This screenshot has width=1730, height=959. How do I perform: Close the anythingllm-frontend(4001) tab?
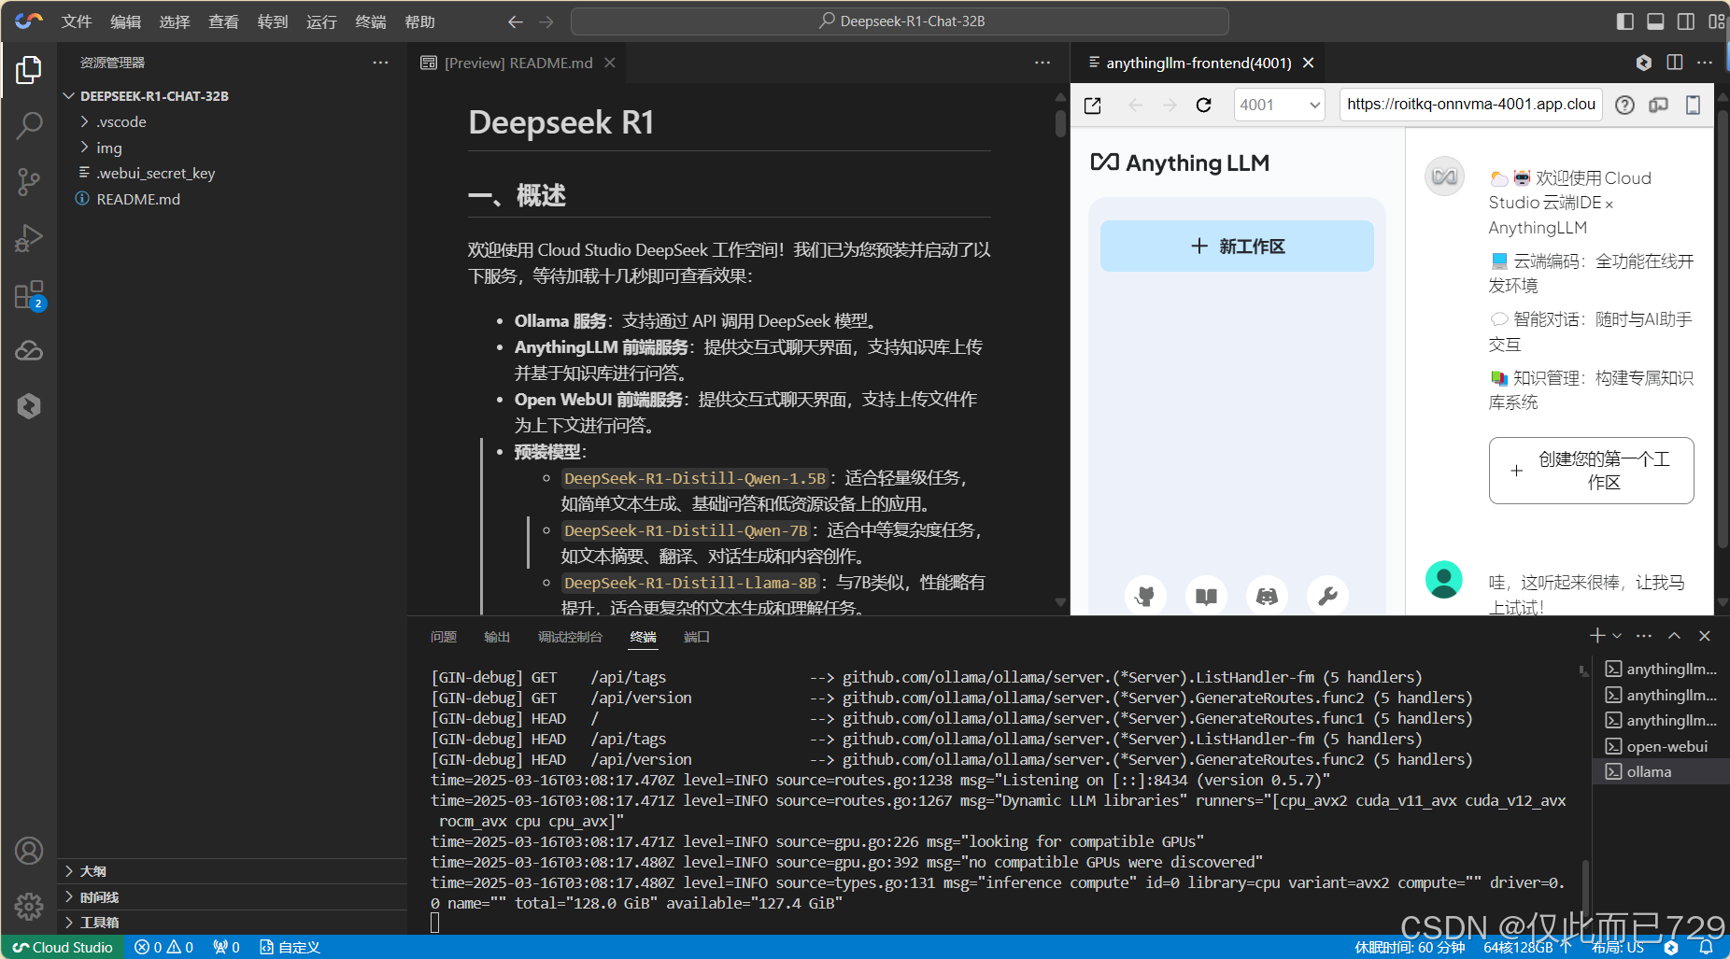pos(1309,63)
